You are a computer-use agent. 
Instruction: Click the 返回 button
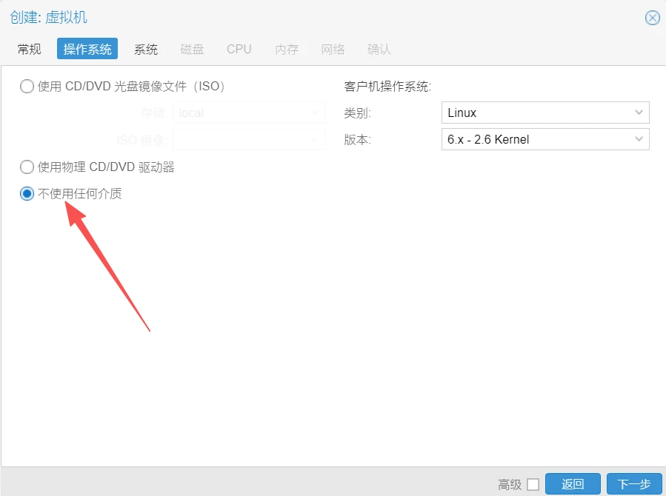pyautogui.click(x=573, y=485)
